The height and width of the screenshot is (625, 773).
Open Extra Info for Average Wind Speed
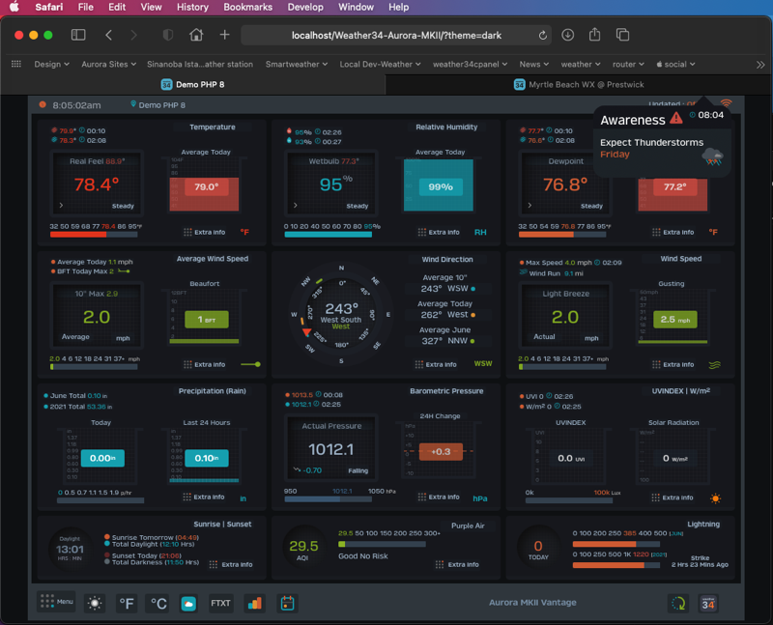pos(205,365)
